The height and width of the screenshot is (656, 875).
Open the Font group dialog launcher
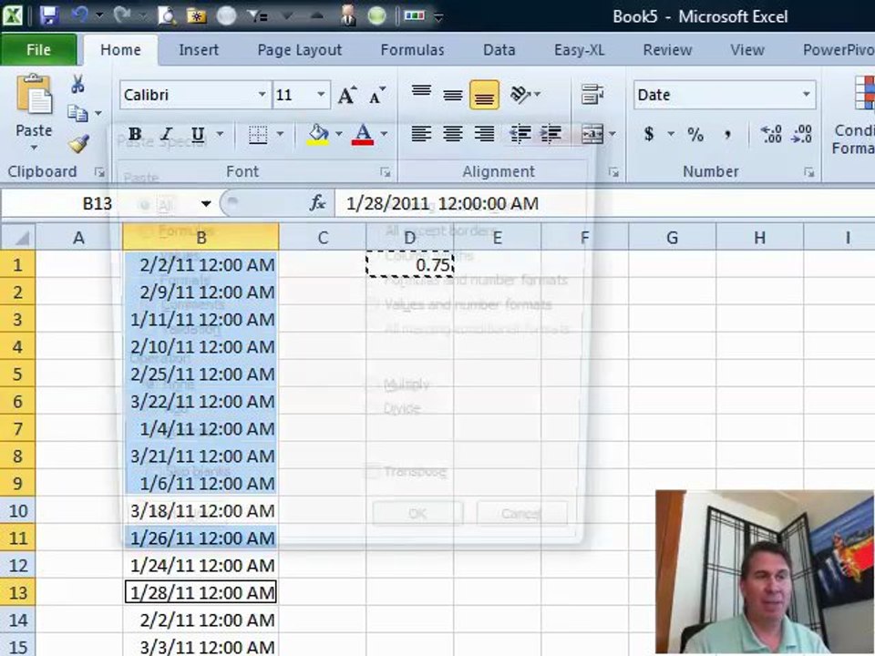(386, 172)
